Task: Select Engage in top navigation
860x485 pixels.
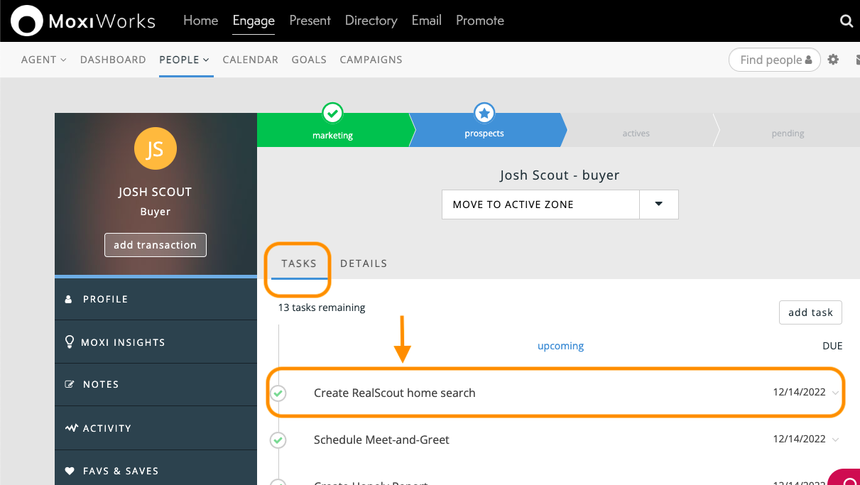Action: pyautogui.click(x=254, y=21)
